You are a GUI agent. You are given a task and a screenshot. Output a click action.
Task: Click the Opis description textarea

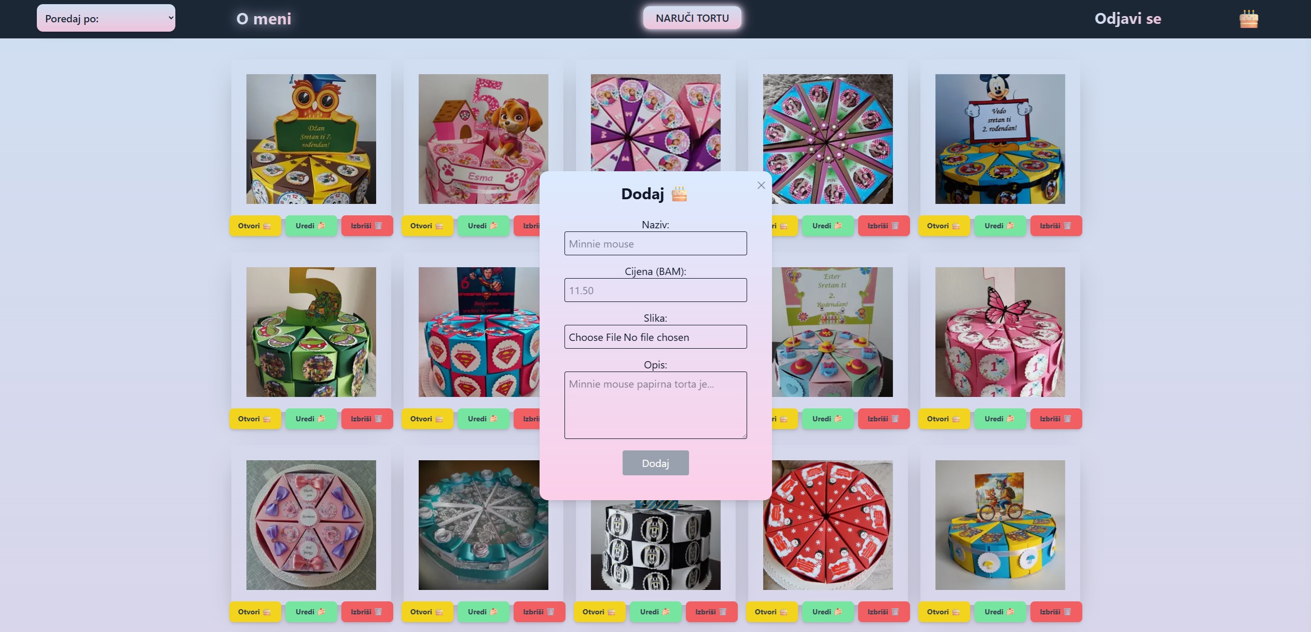click(x=656, y=405)
